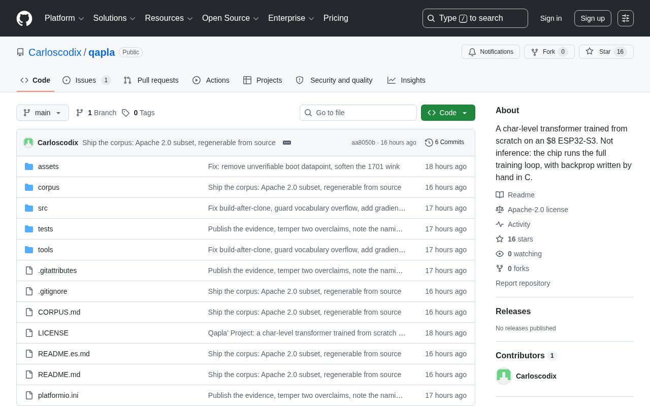Open the qapla repository name link
This screenshot has height=406, width=650.
pyautogui.click(x=102, y=52)
